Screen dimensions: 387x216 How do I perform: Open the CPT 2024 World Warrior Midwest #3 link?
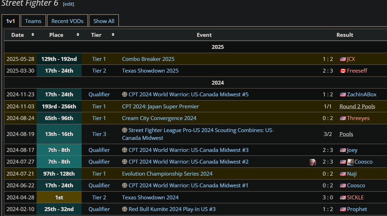tap(189, 150)
